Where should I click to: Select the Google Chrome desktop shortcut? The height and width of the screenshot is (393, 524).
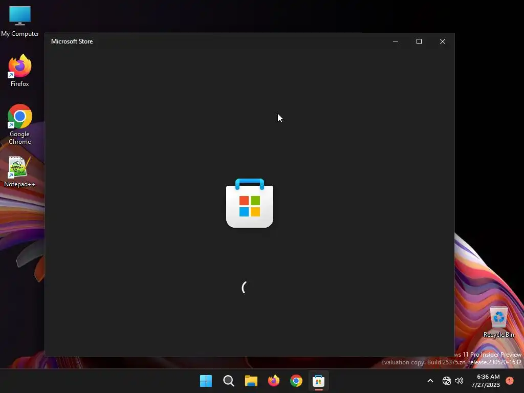point(20,124)
